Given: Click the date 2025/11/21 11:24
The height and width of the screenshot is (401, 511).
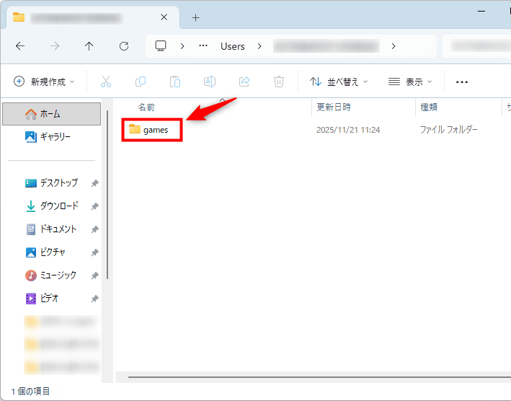Looking at the screenshot, I should [348, 130].
